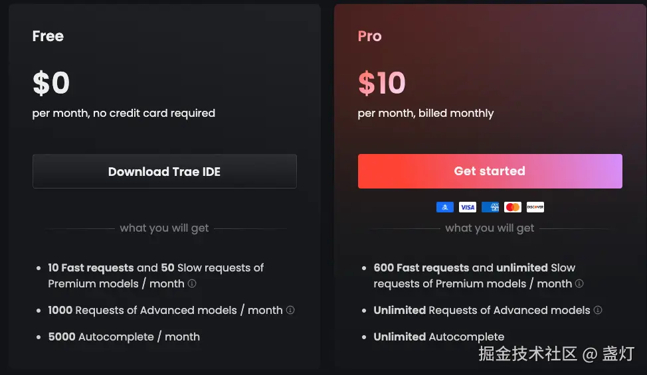
Task: Open info icon beside Unlimited Requests of Advanced models
Action: (598, 310)
